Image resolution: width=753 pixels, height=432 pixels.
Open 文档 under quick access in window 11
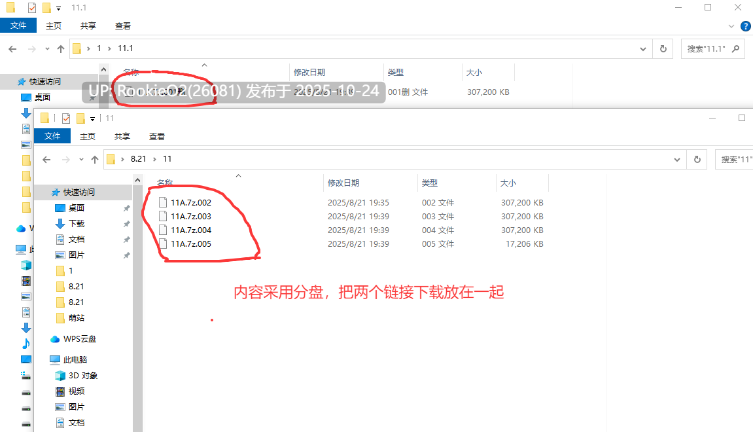coord(77,240)
